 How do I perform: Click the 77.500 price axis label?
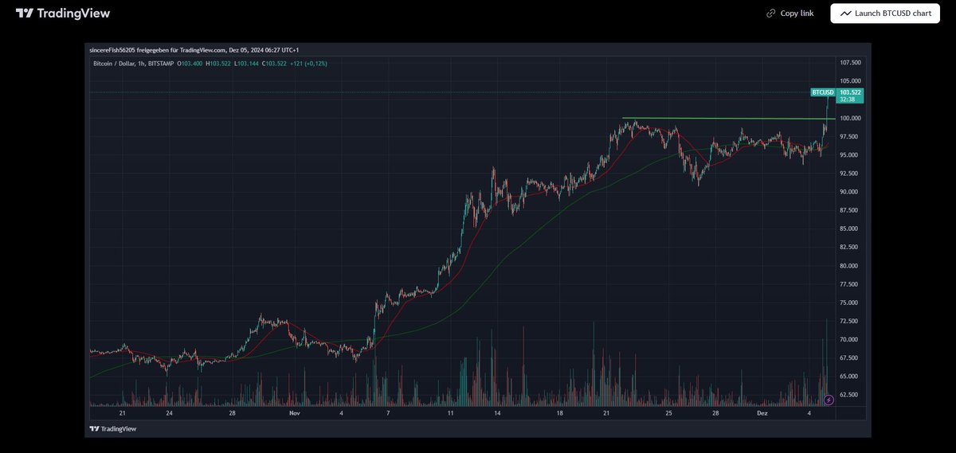click(x=850, y=284)
